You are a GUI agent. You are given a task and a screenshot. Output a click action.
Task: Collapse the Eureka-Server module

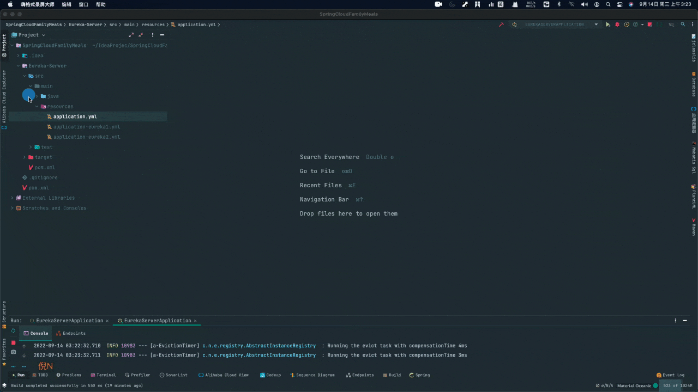tap(18, 66)
